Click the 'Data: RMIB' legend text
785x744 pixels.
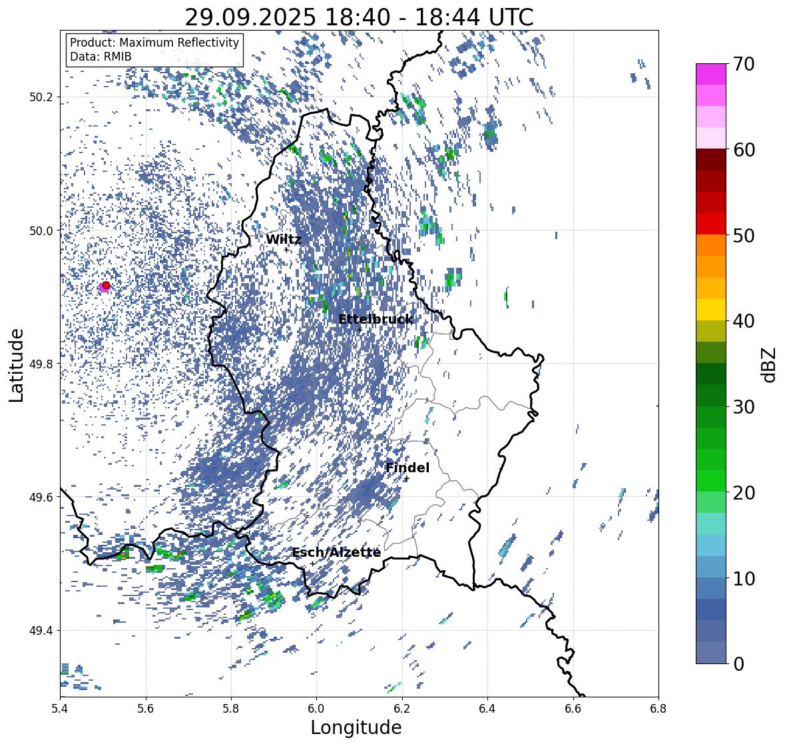[101, 57]
